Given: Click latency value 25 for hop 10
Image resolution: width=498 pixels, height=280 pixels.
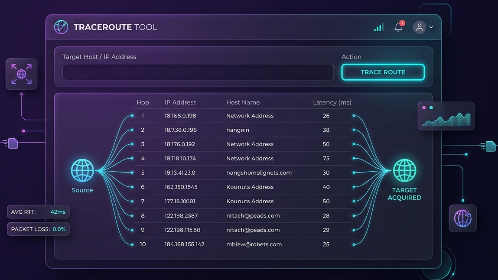Looking at the screenshot, I should pos(326,244).
